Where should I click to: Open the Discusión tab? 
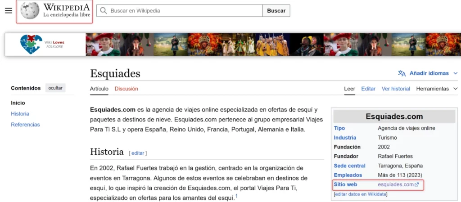click(127, 89)
